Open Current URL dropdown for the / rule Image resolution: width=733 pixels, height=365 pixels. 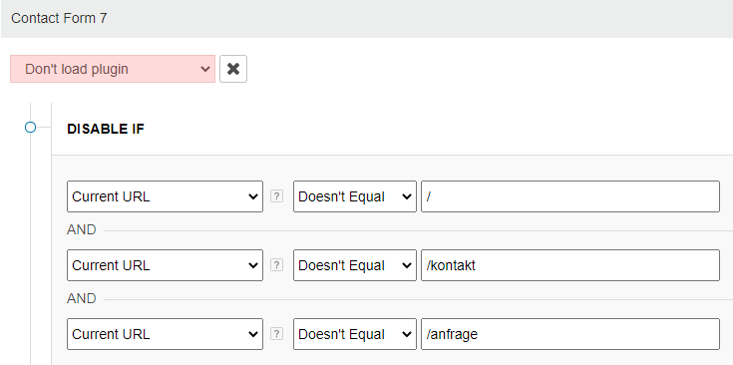pyautogui.click(x=165, y=196)
